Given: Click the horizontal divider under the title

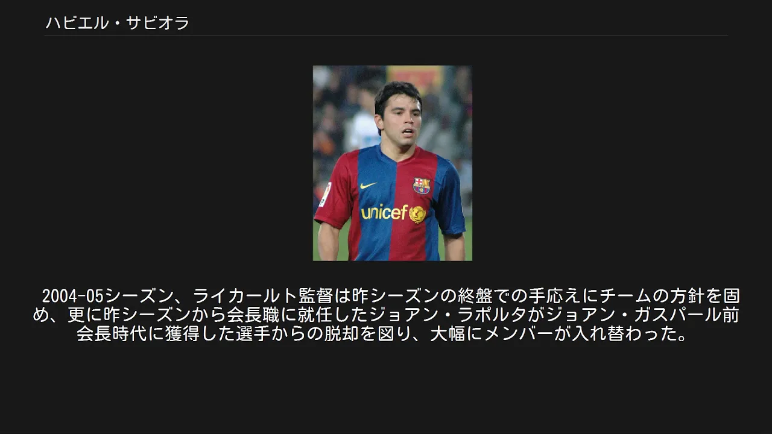Looking at the screenshot, I should [386, 36].
